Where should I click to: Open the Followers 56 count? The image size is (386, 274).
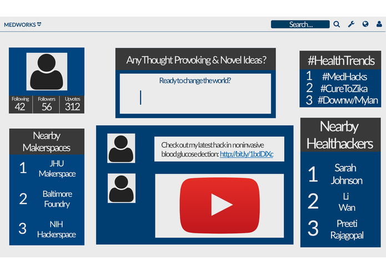pos(46,104)
